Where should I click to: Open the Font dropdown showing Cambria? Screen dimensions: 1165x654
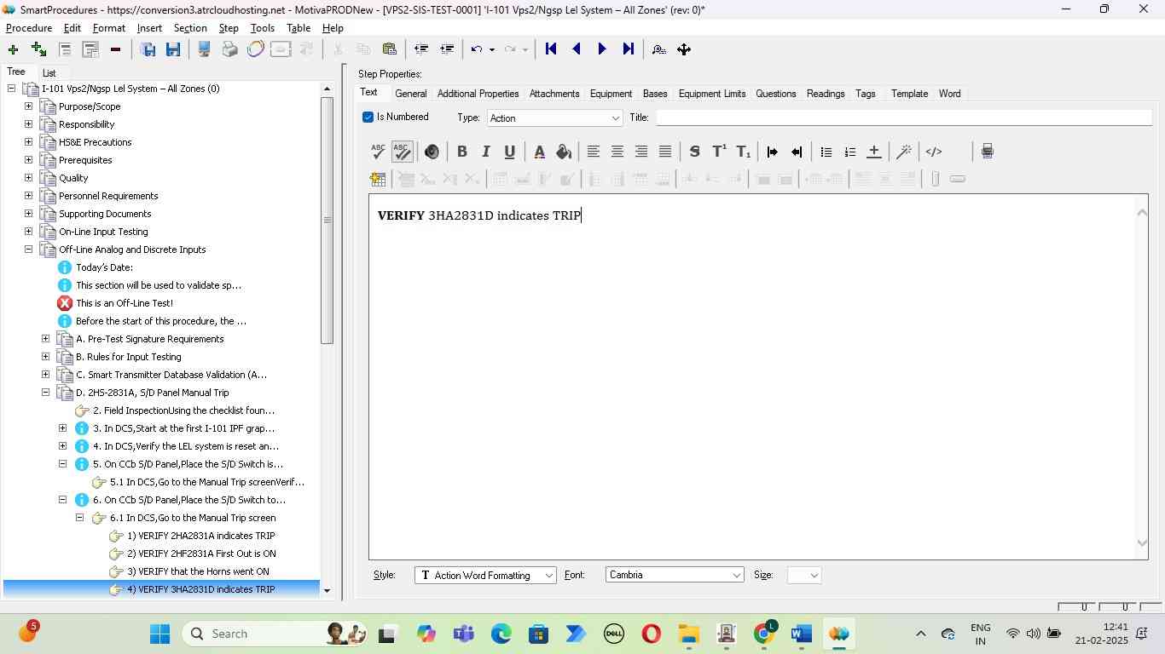[x=675, y=576]
